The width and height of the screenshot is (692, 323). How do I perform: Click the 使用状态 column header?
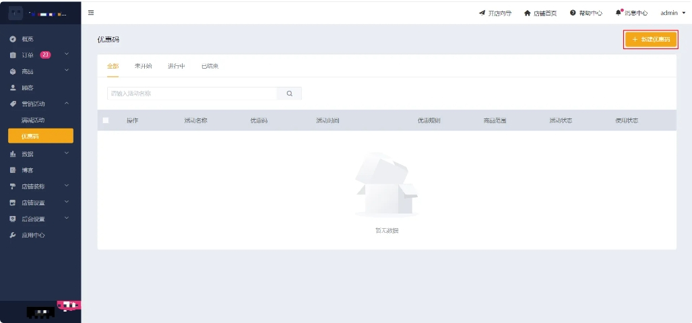pyautogui.click(x=627, y=120)
